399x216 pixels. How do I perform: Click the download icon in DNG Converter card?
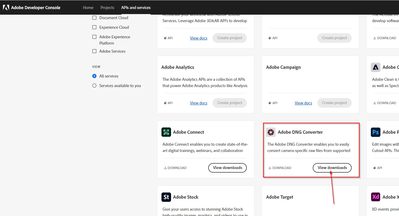click(x=270, y=168)
